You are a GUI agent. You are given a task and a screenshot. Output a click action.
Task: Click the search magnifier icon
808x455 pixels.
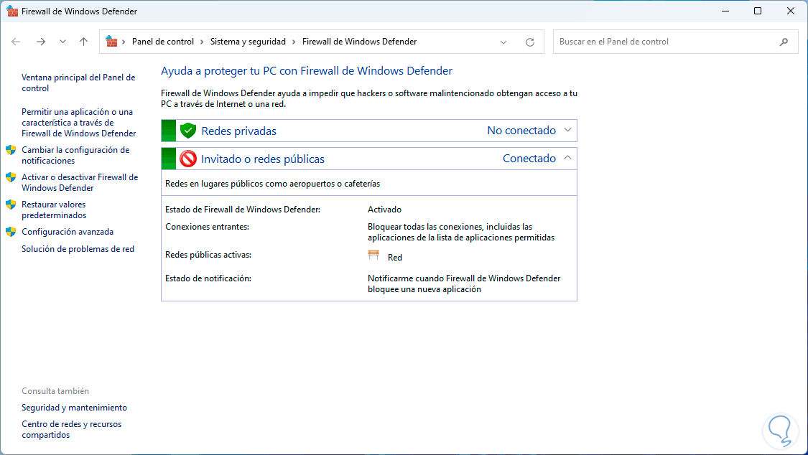pyautogui.click(x=784, y=42)
